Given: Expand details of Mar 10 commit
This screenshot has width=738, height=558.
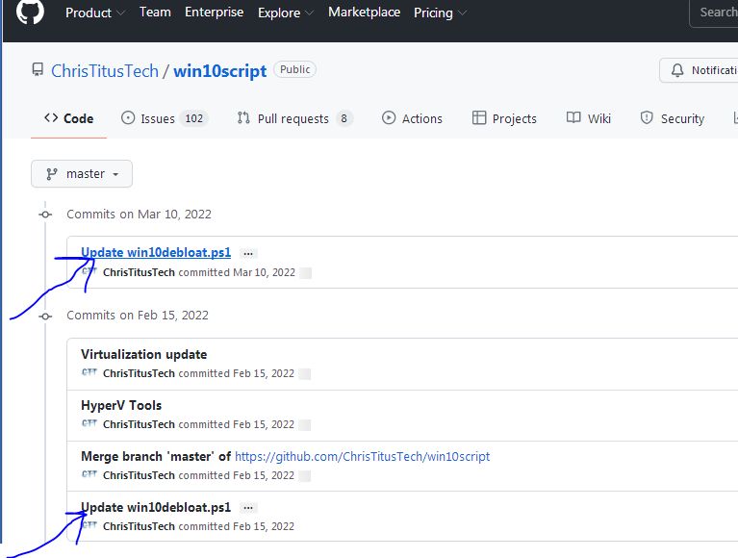Looking at the screenshot, I should [248, 254].
